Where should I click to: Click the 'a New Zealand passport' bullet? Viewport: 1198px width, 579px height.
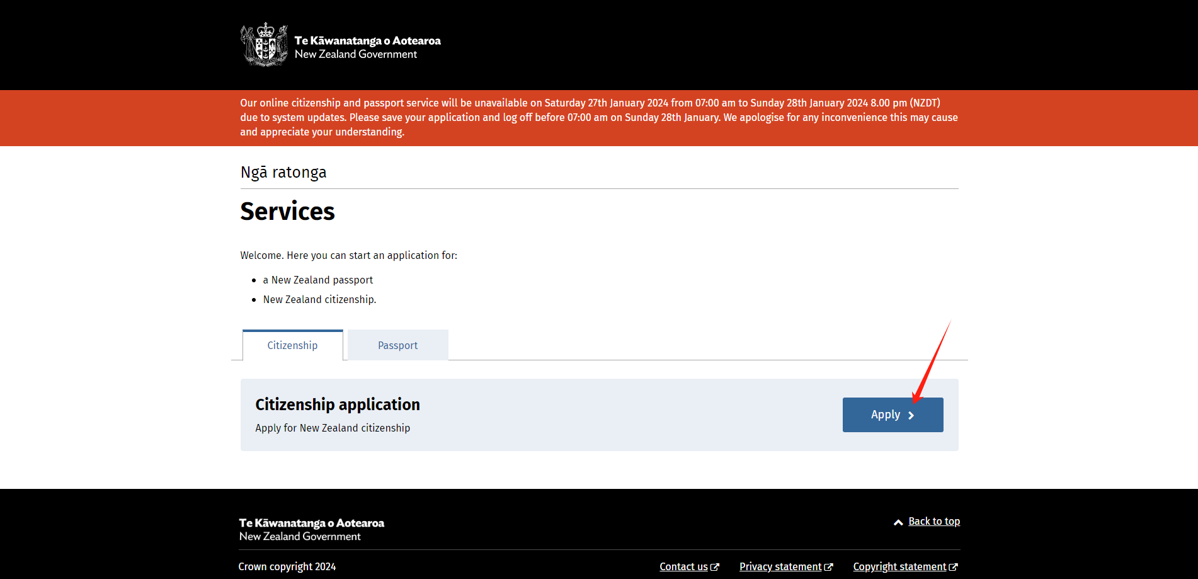point(318,280)
